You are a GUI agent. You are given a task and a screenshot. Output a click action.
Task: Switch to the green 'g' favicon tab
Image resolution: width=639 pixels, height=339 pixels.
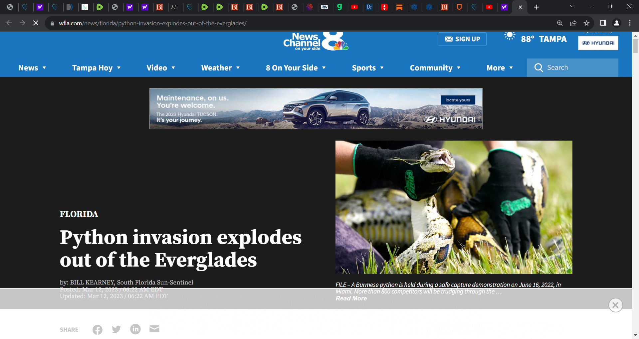(339, 7)
